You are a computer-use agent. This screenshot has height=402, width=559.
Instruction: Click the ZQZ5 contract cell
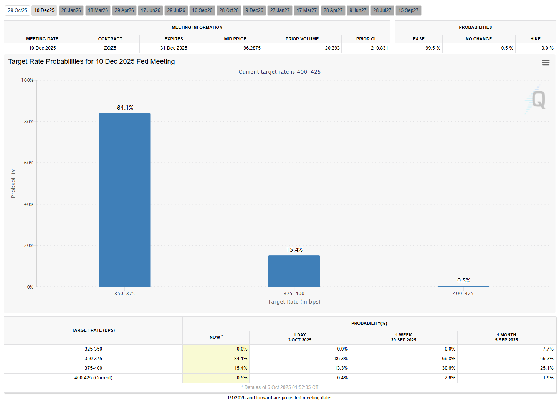click(x=110, y=48)
